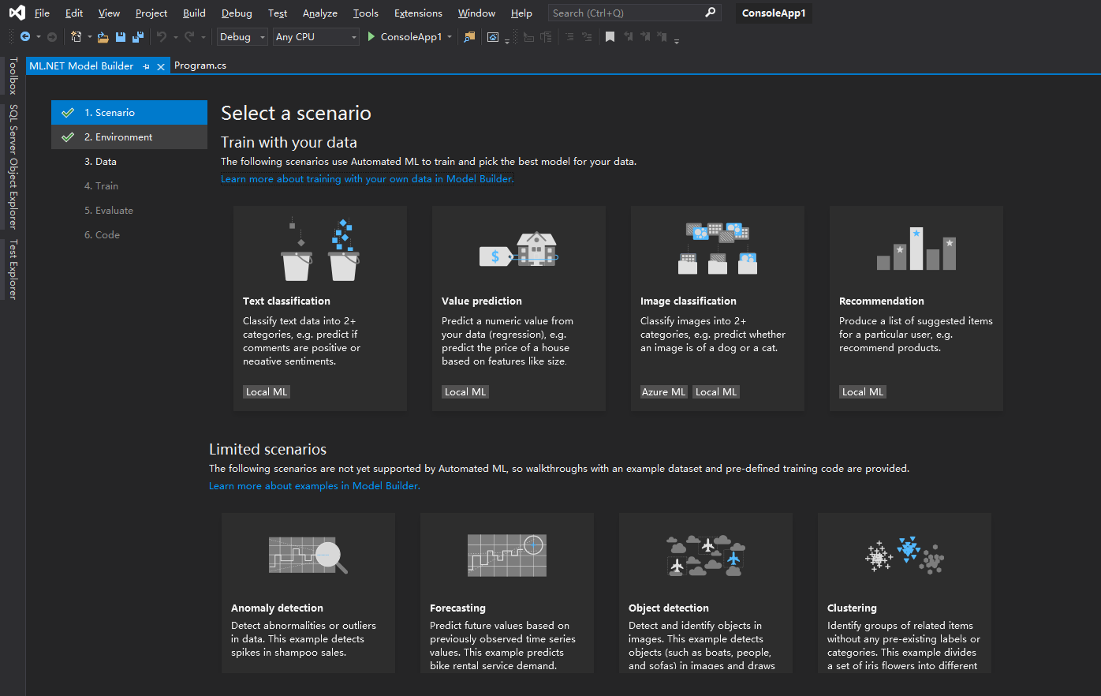Open the Extensions menu

tap(418, 13)
